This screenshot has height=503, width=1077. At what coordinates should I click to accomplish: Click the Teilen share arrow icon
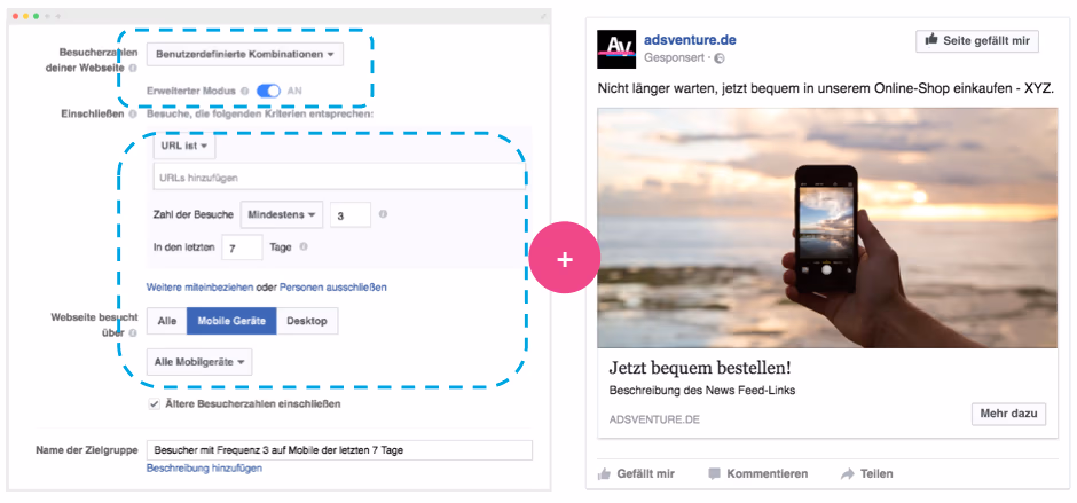coord(847,474)
